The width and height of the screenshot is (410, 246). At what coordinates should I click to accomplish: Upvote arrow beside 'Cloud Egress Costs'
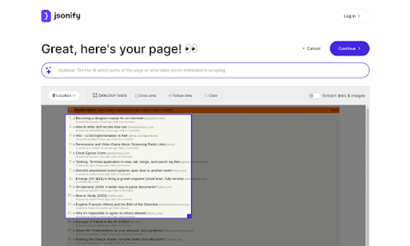74,153
